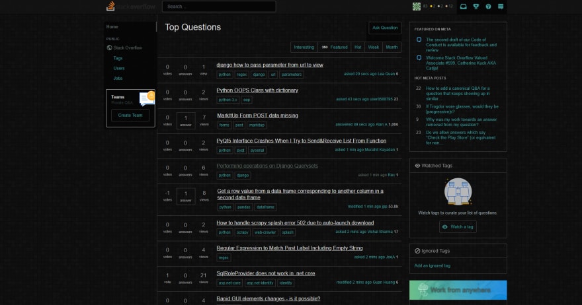The image size is (582, 305).
Task: Click the pyserial tag
Action: [257, 151]
